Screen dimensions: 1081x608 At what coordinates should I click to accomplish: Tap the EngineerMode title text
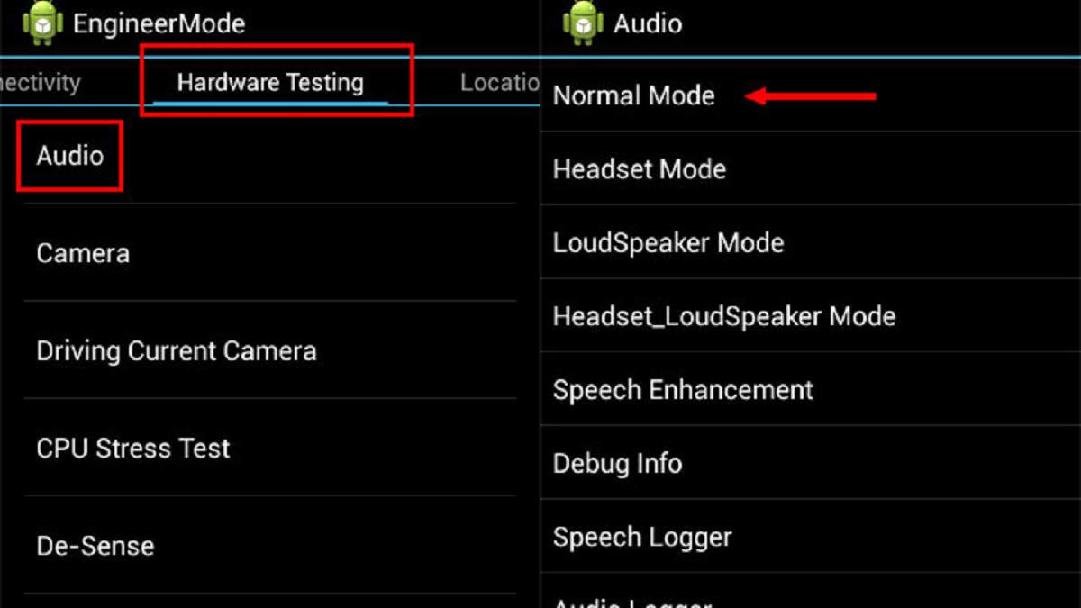coord(159,23)
